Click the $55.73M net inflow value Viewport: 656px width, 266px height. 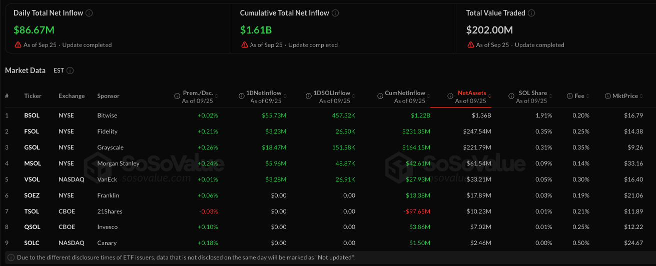point(274,115)
